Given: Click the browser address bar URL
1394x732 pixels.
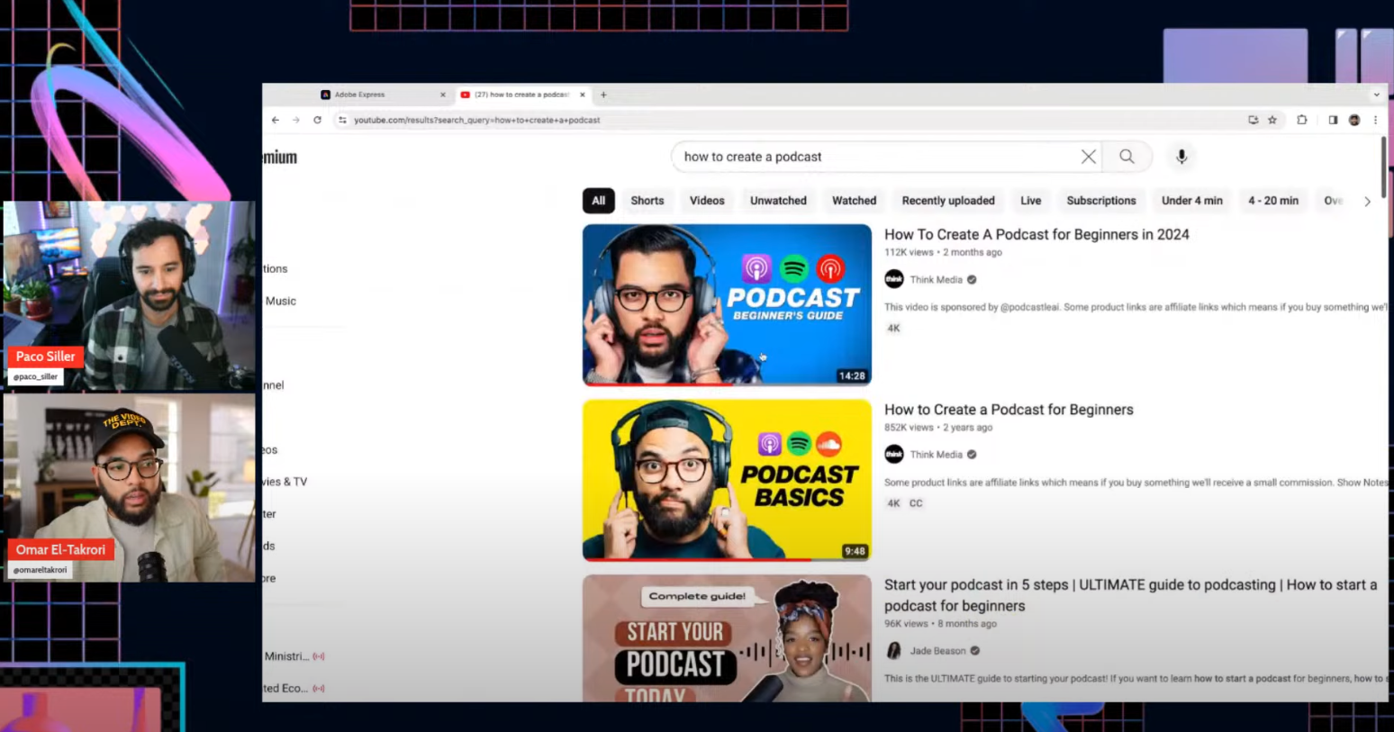Looking at the screenshot, I should click(x=476, y=120).
